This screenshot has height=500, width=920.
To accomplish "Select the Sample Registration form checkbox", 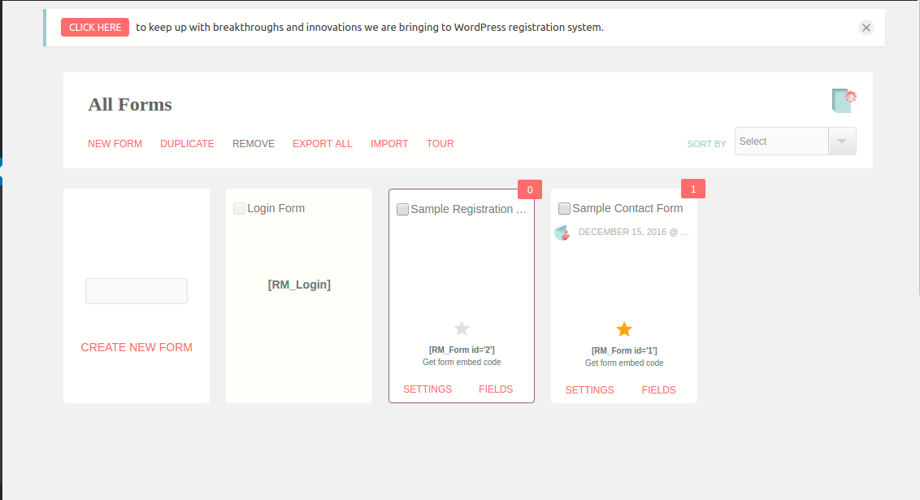I will (402, 209).
